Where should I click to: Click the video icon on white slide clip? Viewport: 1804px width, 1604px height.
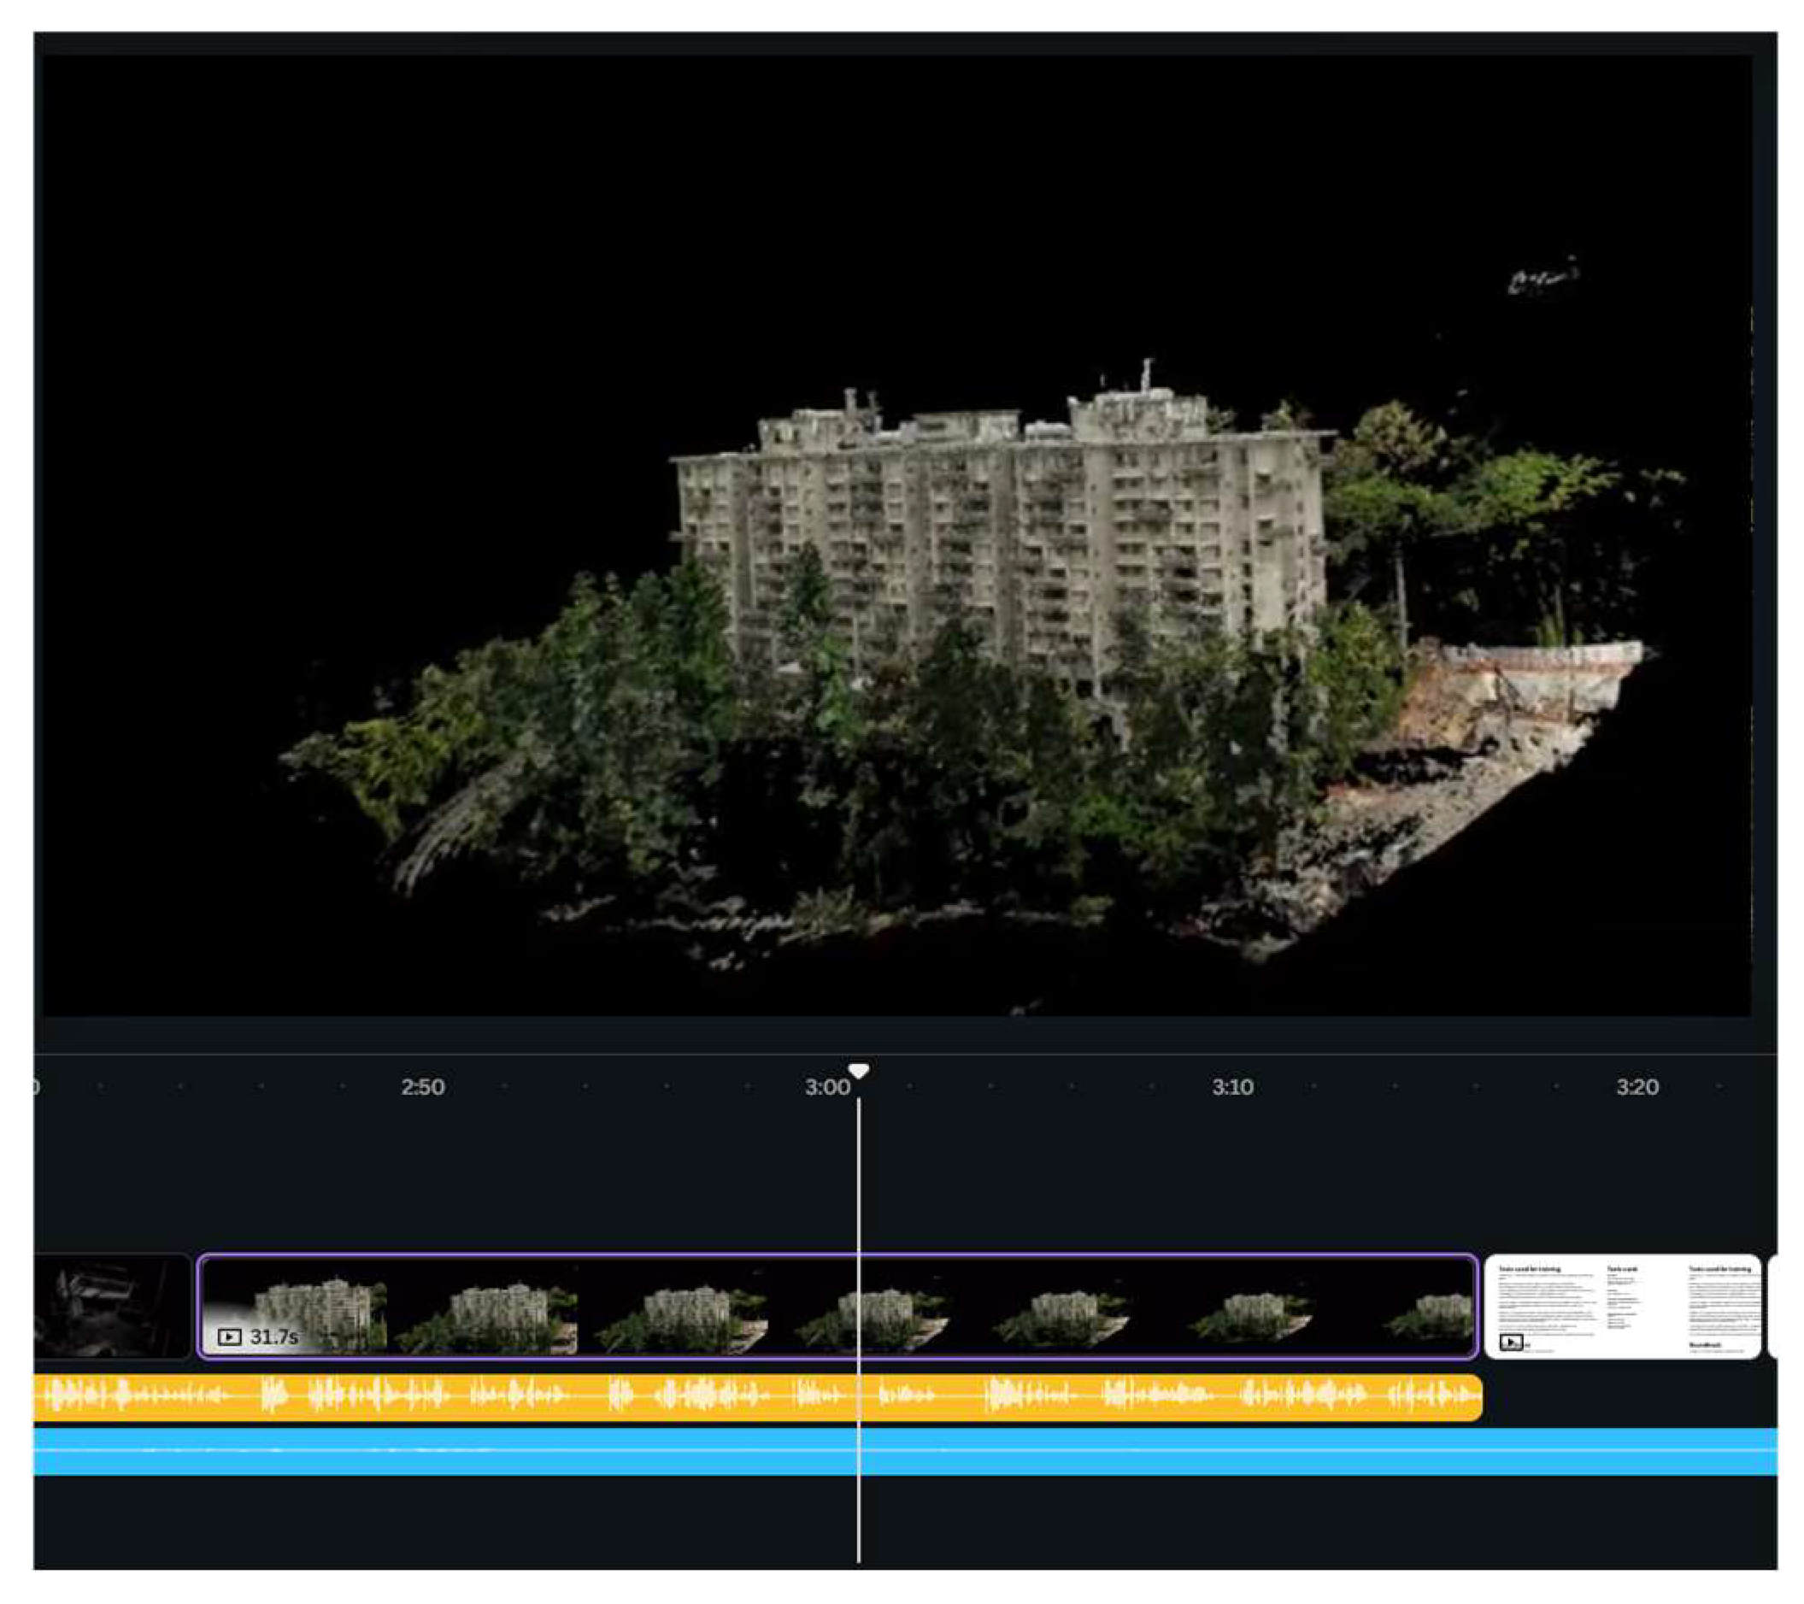pyautogui.click(x=1510, y=1342)
